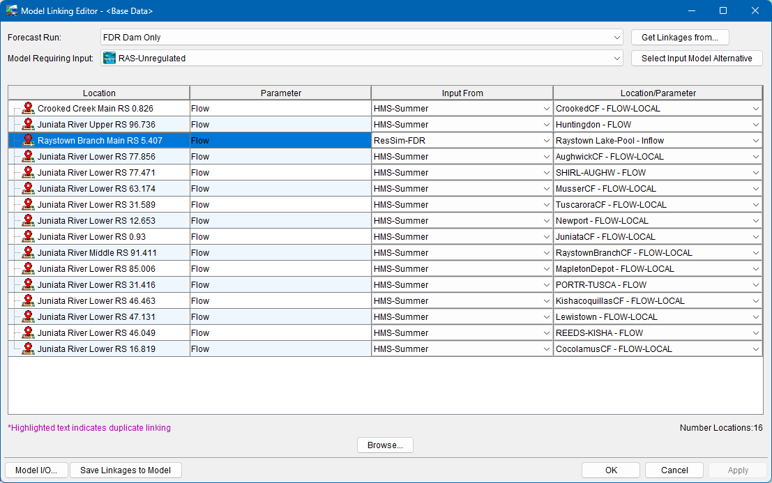Click the location pin icon for Crooked Creek Main RS 0.826
The width and height of the screenshot is (772, 483).
point(28,108)
